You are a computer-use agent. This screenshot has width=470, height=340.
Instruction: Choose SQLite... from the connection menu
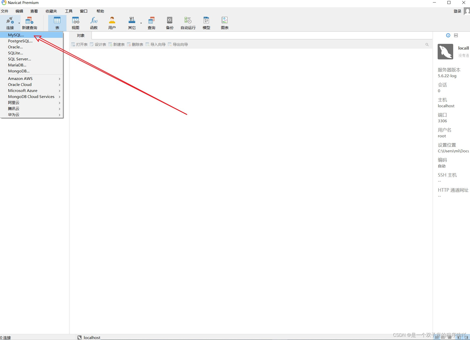32,53
